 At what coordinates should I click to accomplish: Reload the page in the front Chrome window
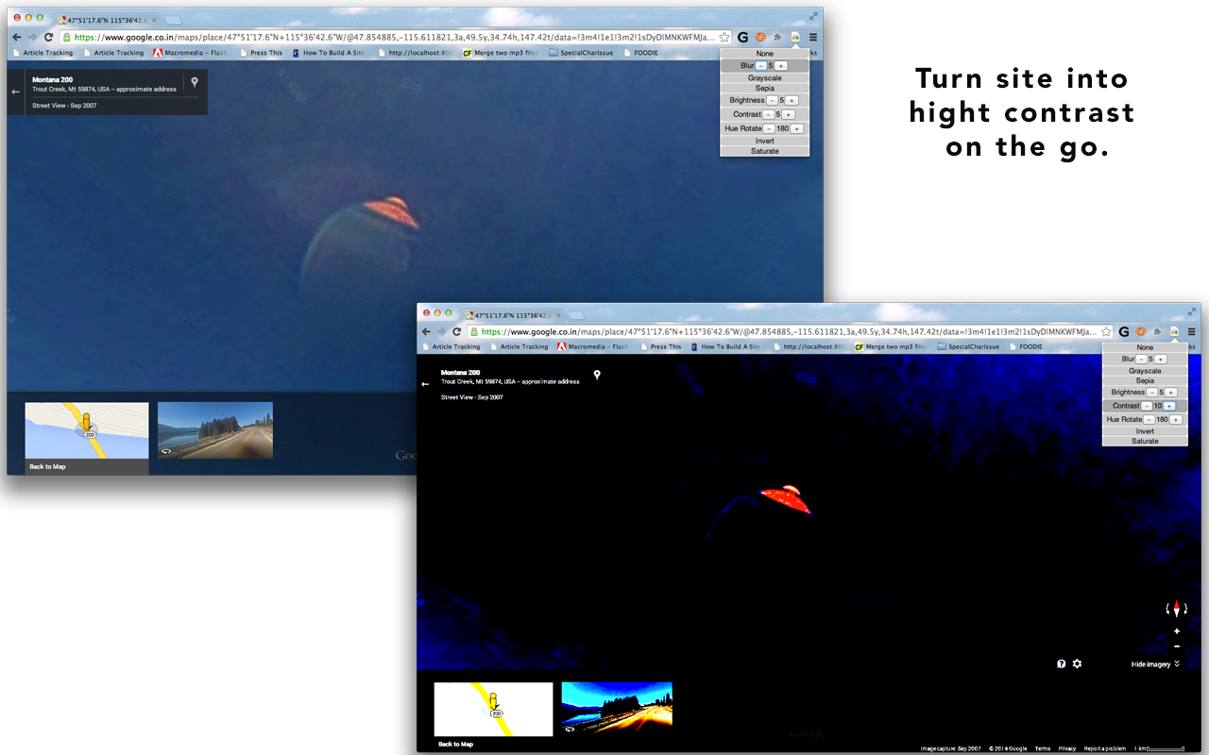point(457,331)
